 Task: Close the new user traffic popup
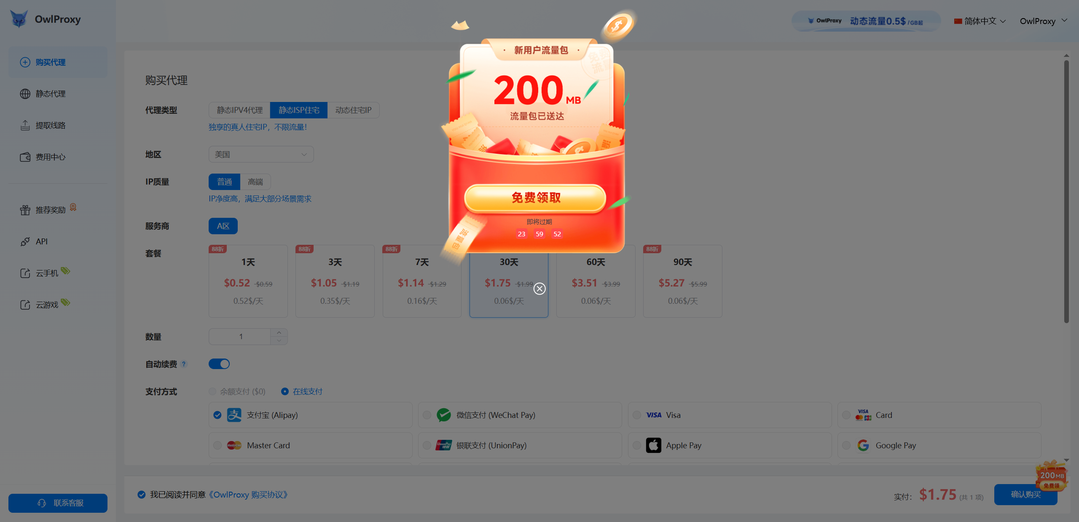click(x=539, y=289)
